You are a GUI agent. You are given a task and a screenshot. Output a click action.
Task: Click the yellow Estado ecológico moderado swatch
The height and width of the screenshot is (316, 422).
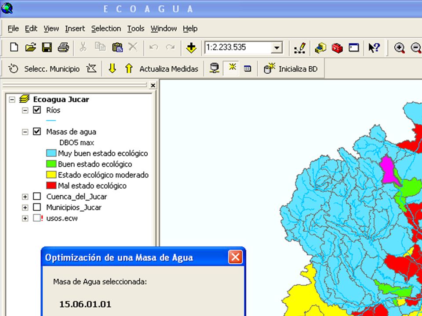(x=51, y=175)
